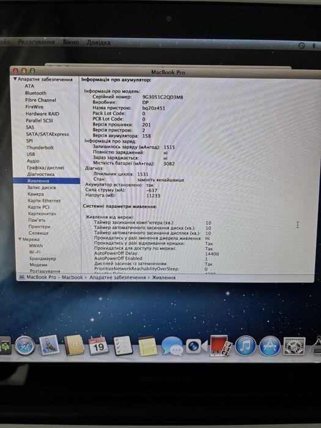Open Safari from the Dock
The image size is (321, 428).
click(25, 345)
